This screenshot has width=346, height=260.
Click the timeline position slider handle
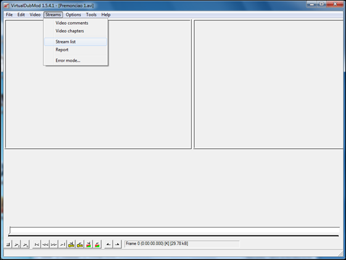click(9, 230)
